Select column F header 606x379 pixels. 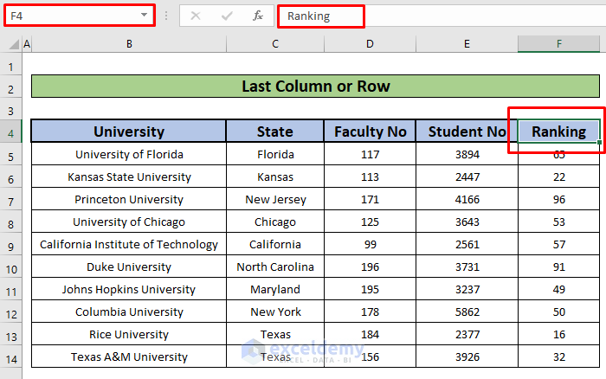(x=558, y=44)
